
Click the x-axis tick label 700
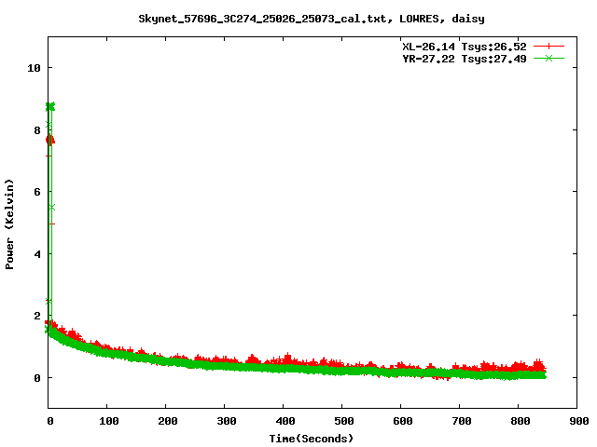tap(462, 421)
